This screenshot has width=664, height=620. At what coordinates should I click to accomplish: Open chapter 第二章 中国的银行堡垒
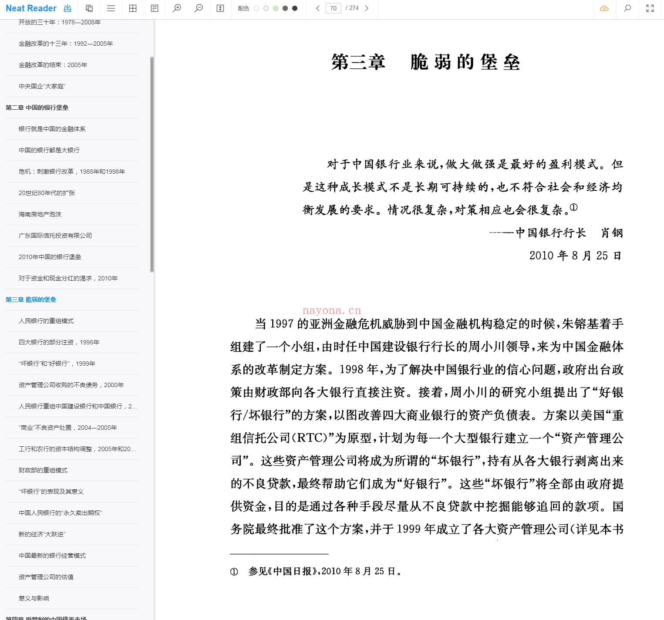(37, 108)
